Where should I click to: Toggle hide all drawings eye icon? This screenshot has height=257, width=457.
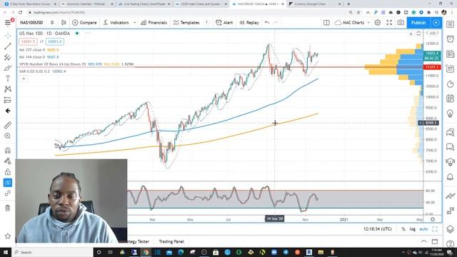click(8, 183)
